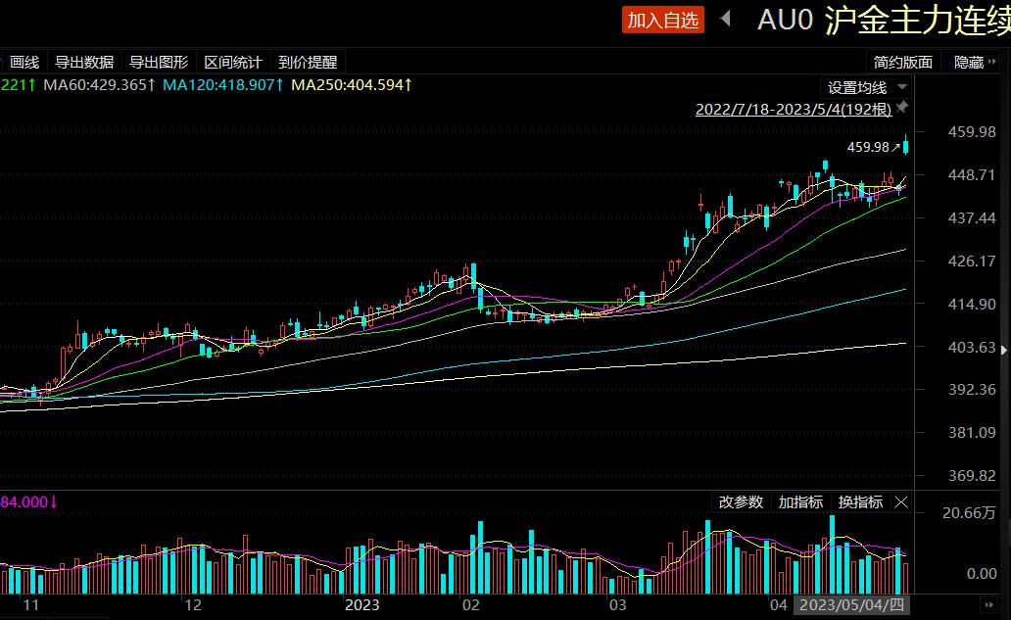Click the left triangle arrow before AU0
The height and width of the screenshot is (620, 1011).
[x=725, y=19]
